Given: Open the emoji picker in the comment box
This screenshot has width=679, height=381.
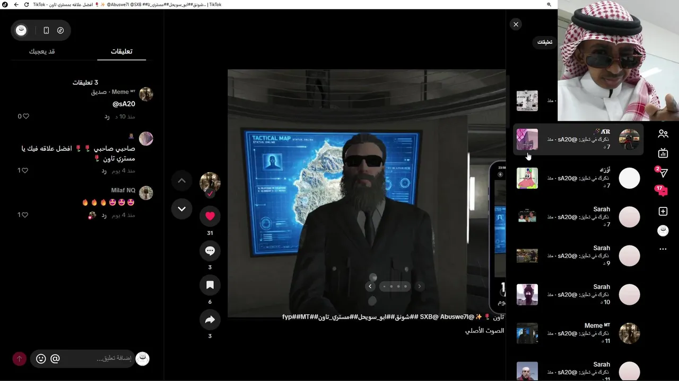Looking at the screenshot, I should [41, 359].
